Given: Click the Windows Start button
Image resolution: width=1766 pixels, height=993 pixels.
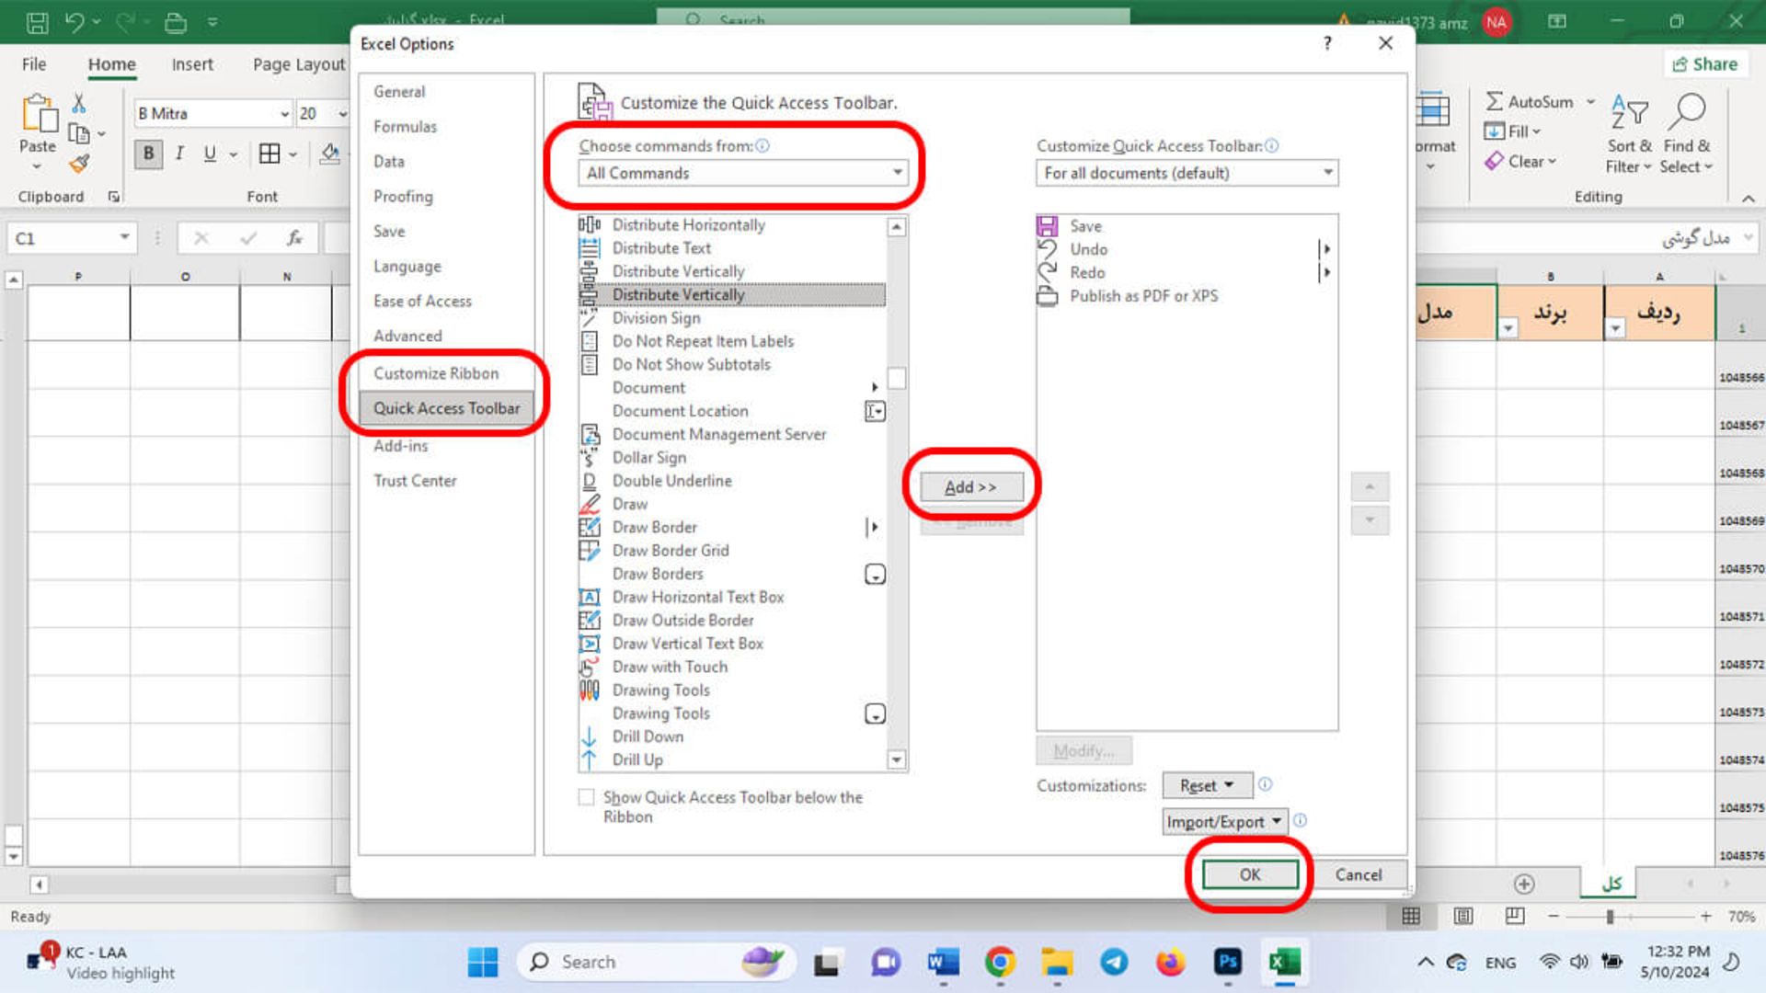Looking at the screenshot, I should point(483,962).
